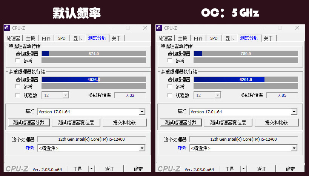The width and height of the screenshot is (309, 176).
Task: Switch to 处理器 tab in left window
Action: [x=14, y=38]
